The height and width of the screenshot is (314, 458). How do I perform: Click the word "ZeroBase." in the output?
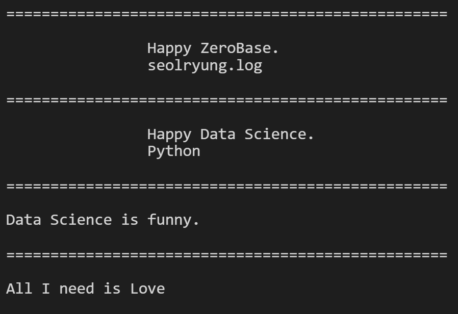(x=240, y=49)
